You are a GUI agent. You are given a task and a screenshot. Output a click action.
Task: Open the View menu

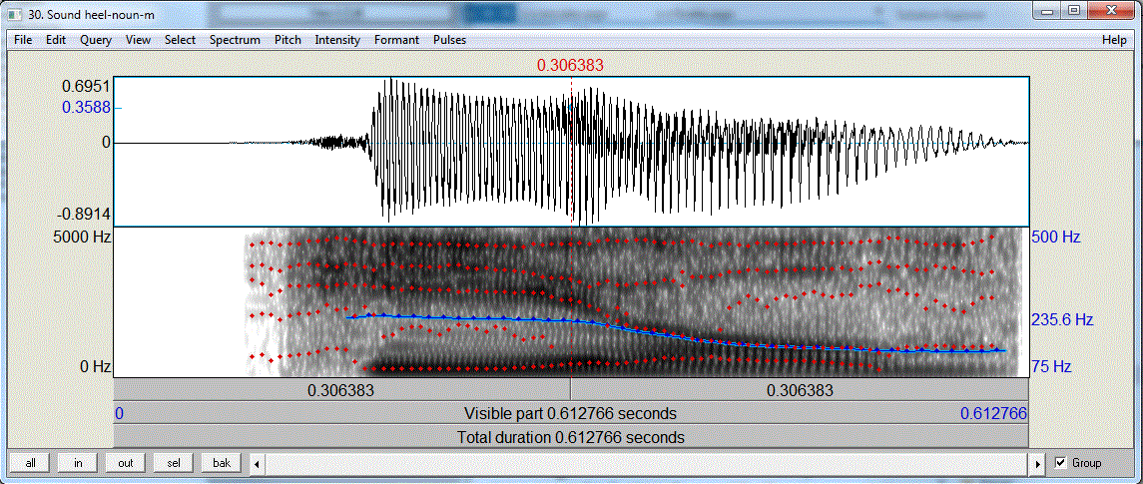tap(139, 40)
